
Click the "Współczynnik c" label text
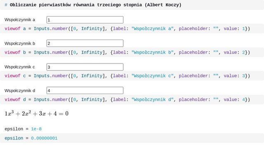click(x=20, y=67)
